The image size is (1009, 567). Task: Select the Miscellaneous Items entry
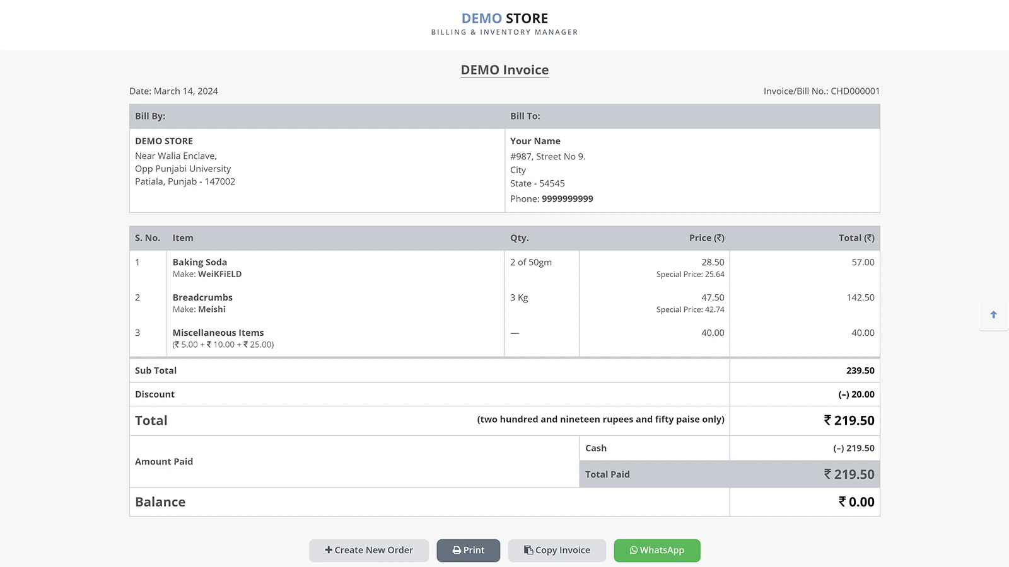pos(217,333)
